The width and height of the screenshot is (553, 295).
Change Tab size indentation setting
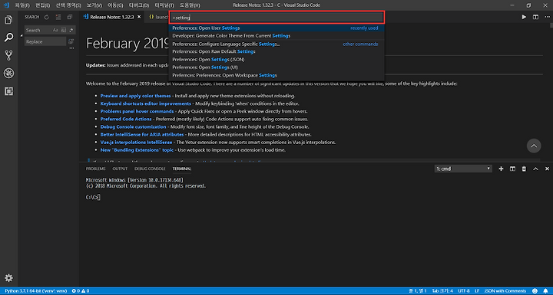point(442,290)
